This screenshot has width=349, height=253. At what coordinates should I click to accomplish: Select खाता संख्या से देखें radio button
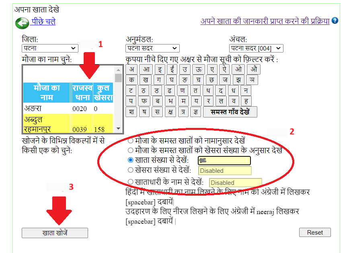[131, 160]
